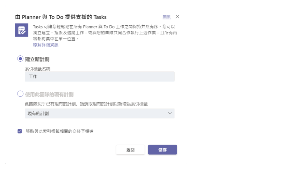This screenshot has width=300, height=169.
Task: Open the 關於 link
Action: (167, 17)
